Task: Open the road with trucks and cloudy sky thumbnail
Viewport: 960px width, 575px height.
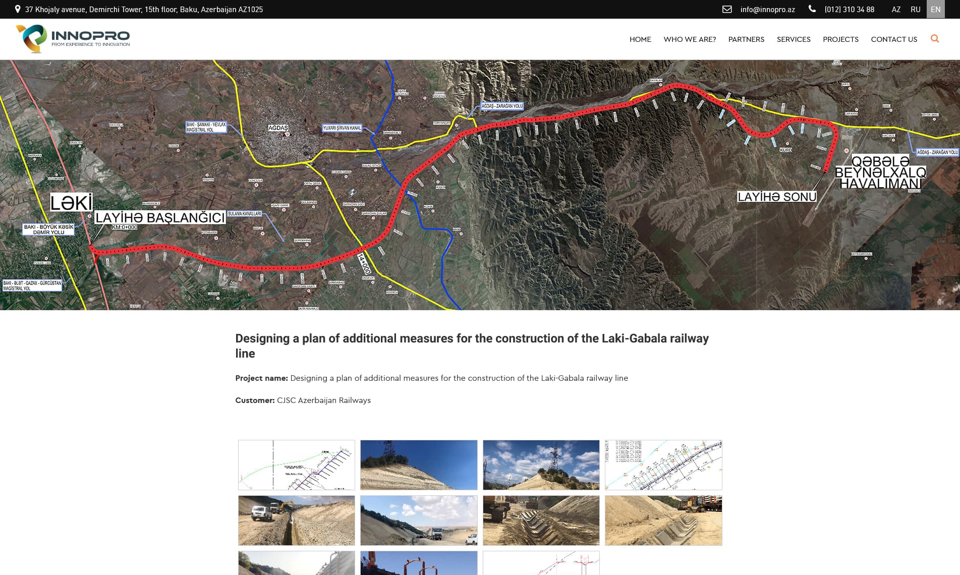Action: tap(419, 521)
